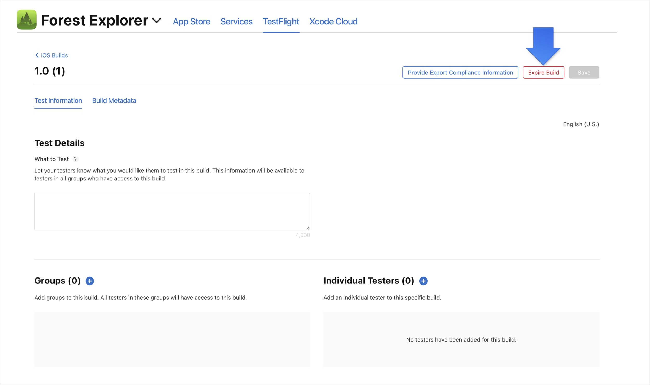Open the App Store section
This screenshot has width=650, height=385.
click(192, 22)
